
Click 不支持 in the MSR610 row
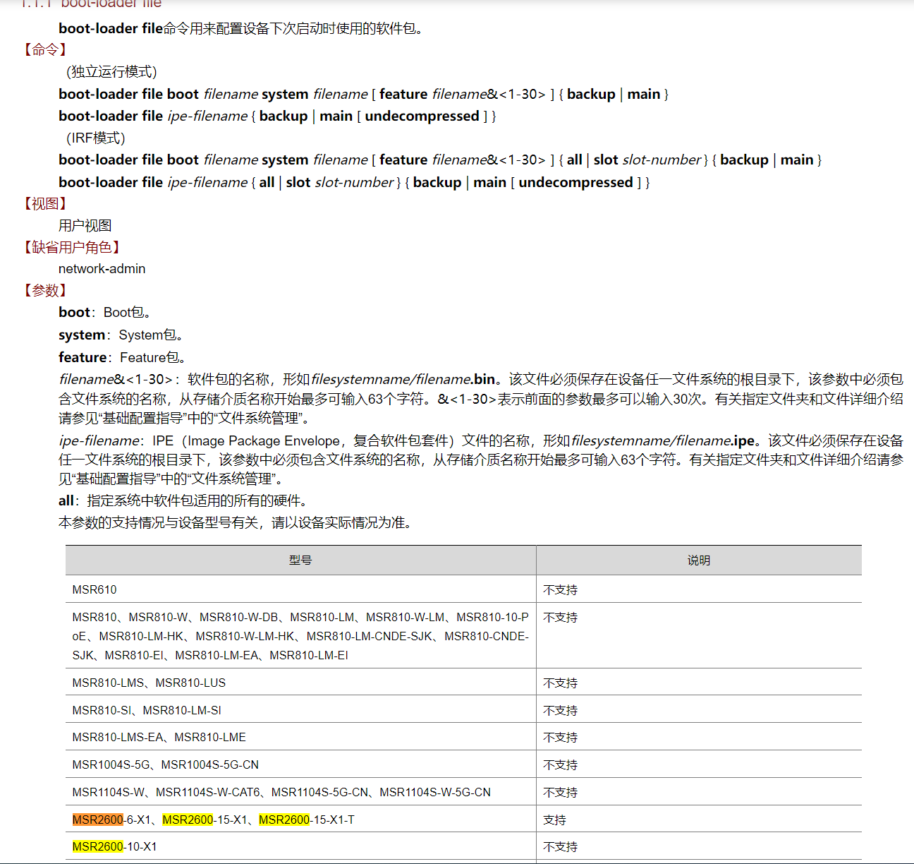tap(561, 589)
